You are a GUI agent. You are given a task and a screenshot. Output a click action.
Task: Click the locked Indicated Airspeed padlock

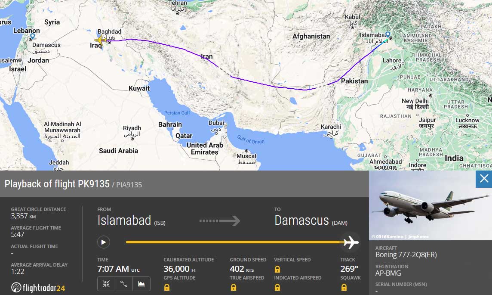tap(277, 287)
